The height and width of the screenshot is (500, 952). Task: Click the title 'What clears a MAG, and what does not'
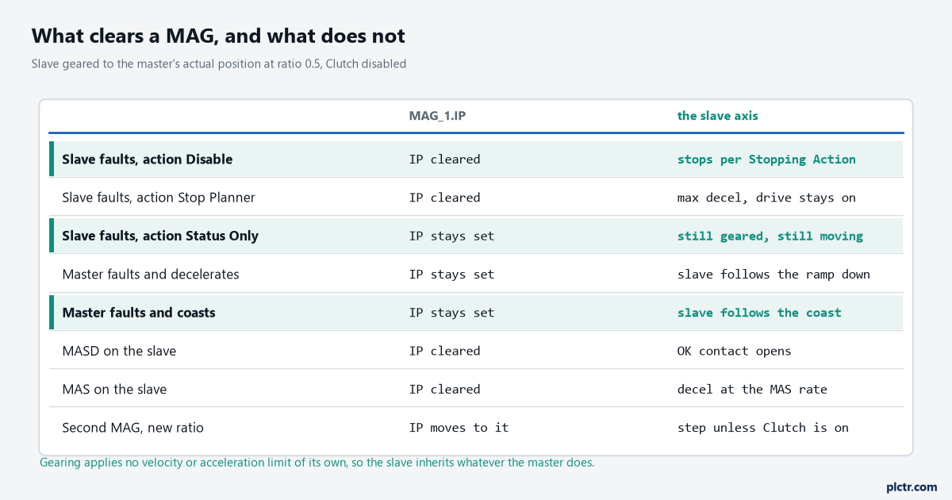(218, 36)
